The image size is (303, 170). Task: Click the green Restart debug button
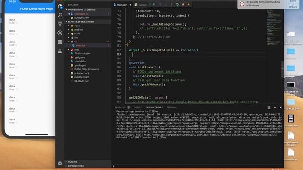tap(178, 4)
